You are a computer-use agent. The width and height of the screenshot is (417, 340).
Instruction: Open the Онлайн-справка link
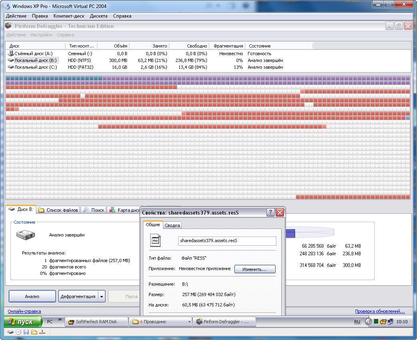24,311
